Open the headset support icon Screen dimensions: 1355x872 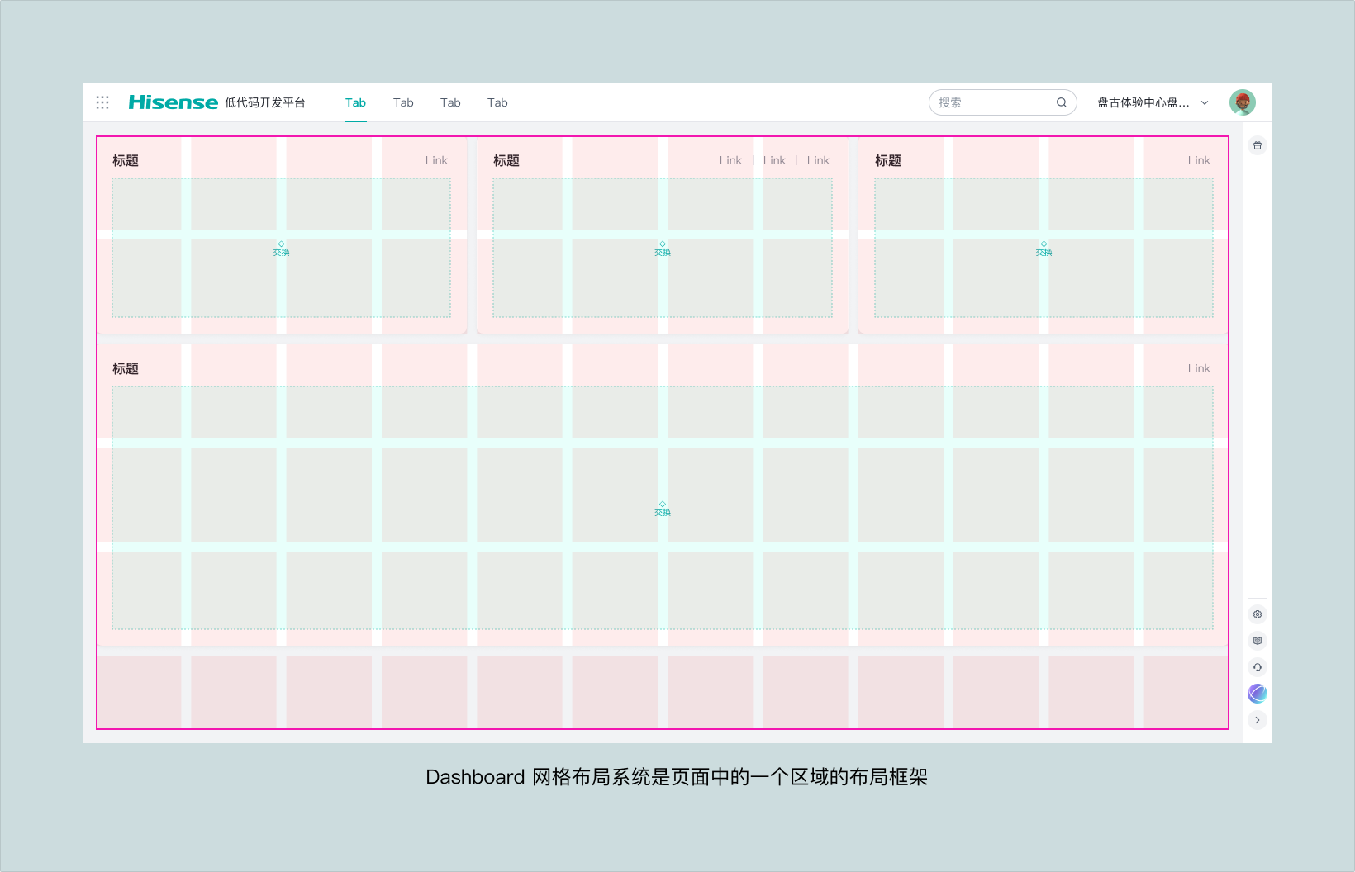[x=1258, y=667]
